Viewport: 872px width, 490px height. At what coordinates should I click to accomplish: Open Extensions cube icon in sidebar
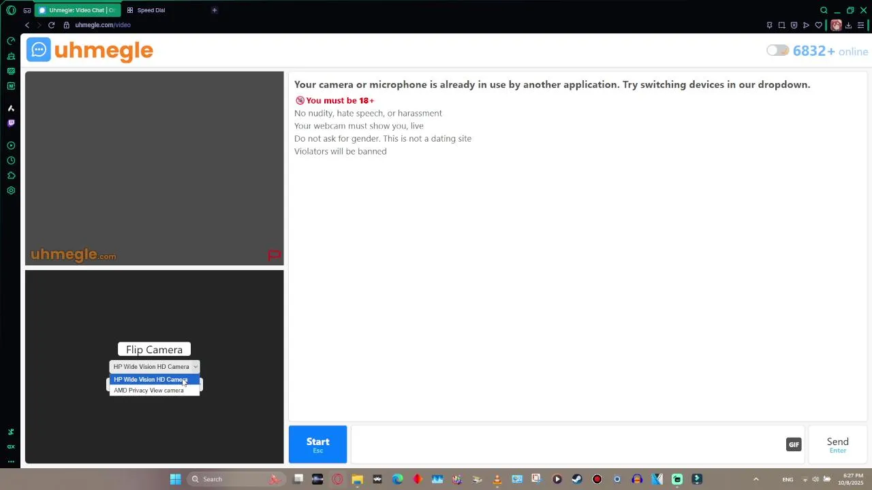click(11, 176)
